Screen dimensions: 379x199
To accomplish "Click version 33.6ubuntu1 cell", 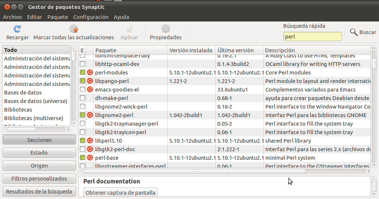I will pos(232,90).
